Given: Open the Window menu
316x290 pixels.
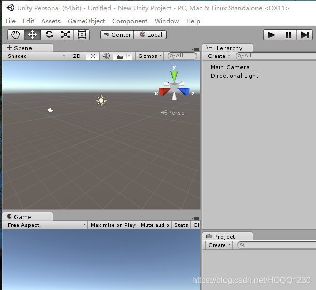Looking at the screenshot, I should coord(167,21).
